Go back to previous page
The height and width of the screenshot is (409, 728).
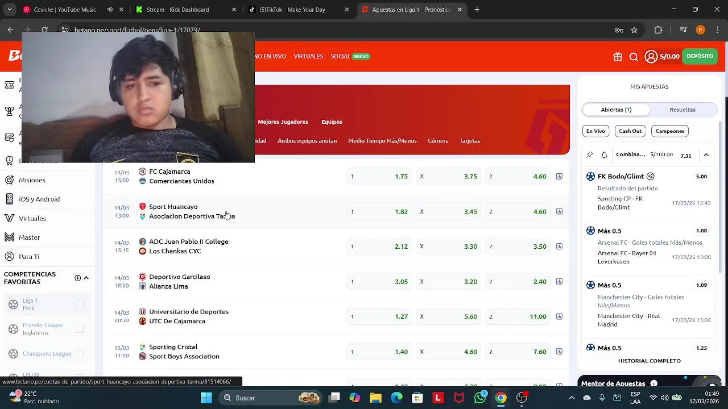(10, 30)
